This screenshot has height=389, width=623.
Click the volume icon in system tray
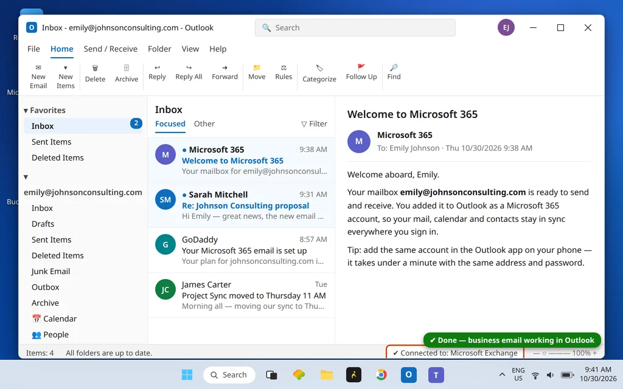[550, 375]
